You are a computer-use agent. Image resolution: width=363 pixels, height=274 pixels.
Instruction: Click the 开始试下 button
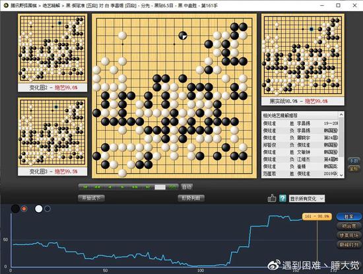click(x=91, y=198)
